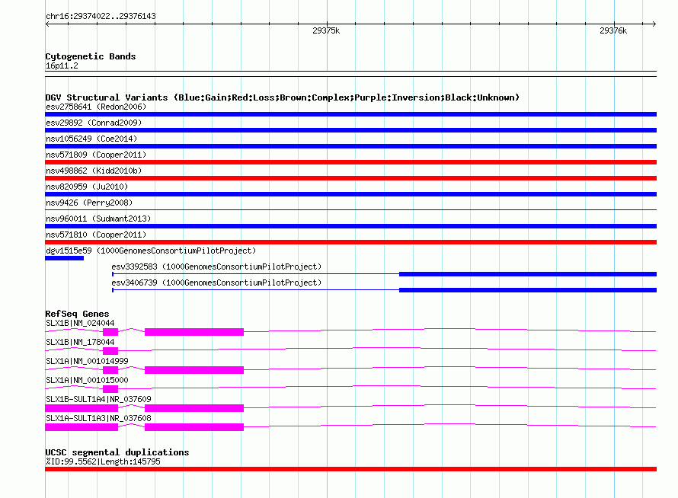The image size is (678, 498).
Task: Click the UCSC segmental duplications title
Action: (x=117, y=452)
